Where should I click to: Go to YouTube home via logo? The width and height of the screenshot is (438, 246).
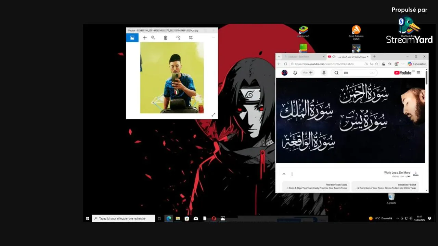(403, 73)
